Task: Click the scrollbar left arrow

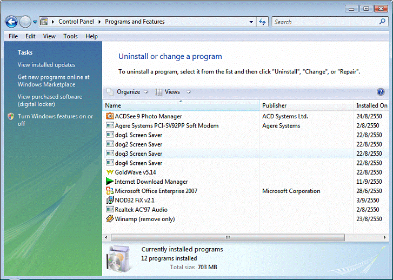Action: (106, 237)
